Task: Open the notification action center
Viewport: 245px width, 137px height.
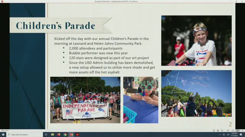Action: 241,134
